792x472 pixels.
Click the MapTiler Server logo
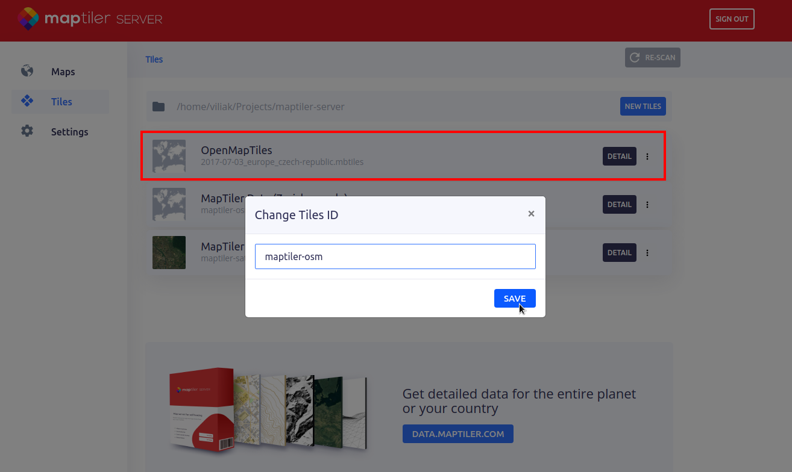tap(89, 19)
